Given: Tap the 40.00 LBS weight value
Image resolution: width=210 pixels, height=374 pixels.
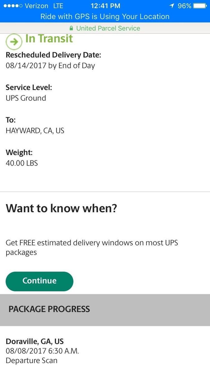Looking at the screenshot, I should (22, 163).
